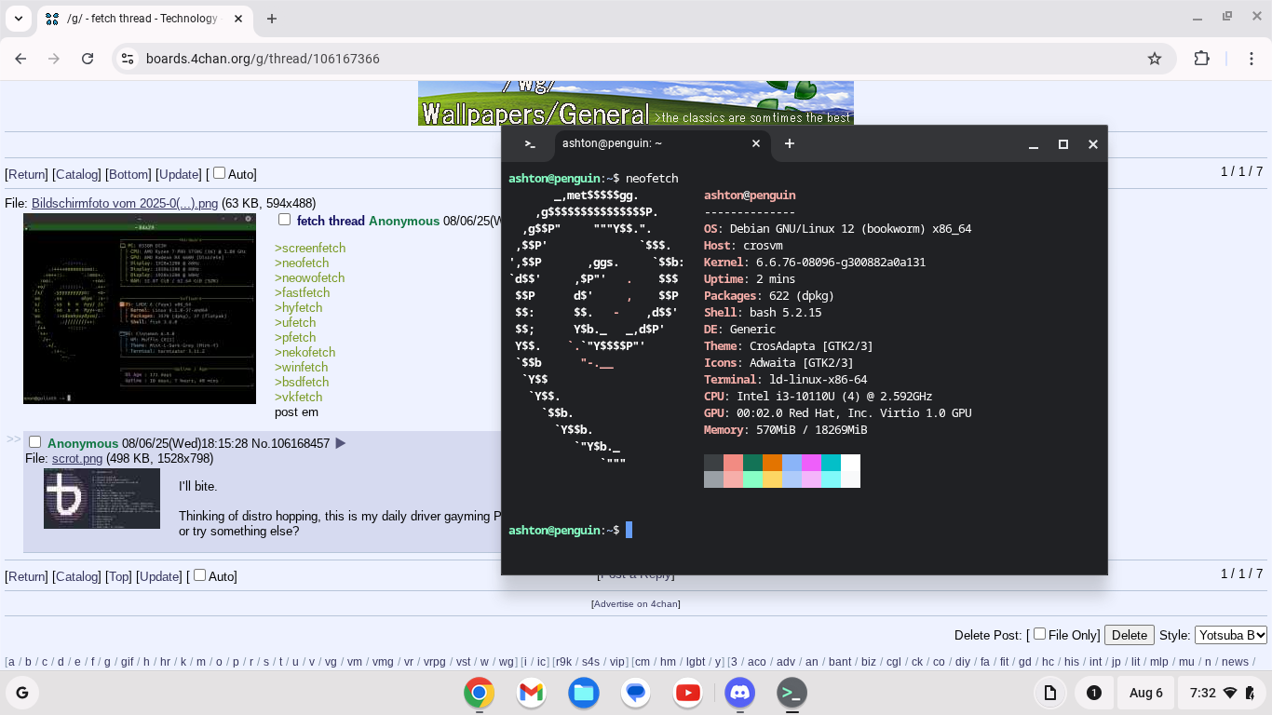
Task: Minimize the Terminal window
Action: tap(1034, 144)
